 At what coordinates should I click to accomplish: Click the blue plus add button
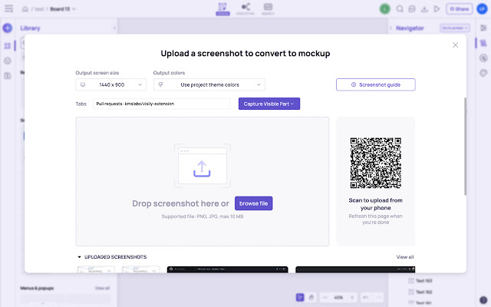(x=8, y=28)
